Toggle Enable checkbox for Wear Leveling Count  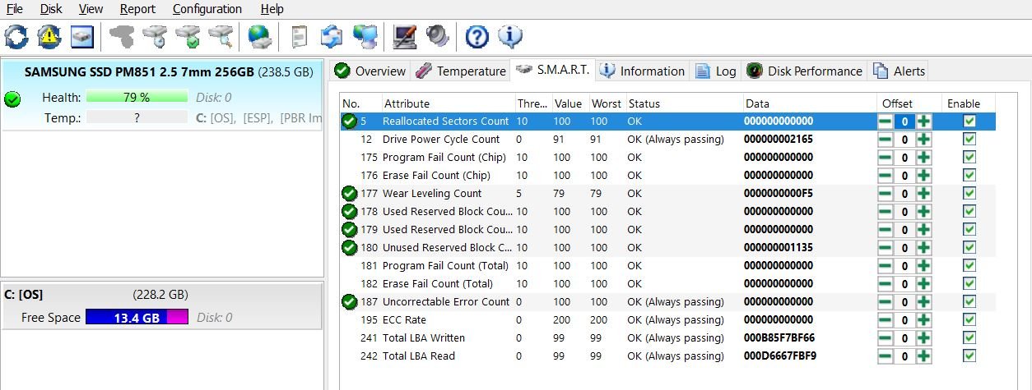point(969,193)
